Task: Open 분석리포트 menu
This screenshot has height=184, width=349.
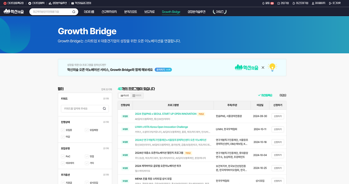Action: 130,12
